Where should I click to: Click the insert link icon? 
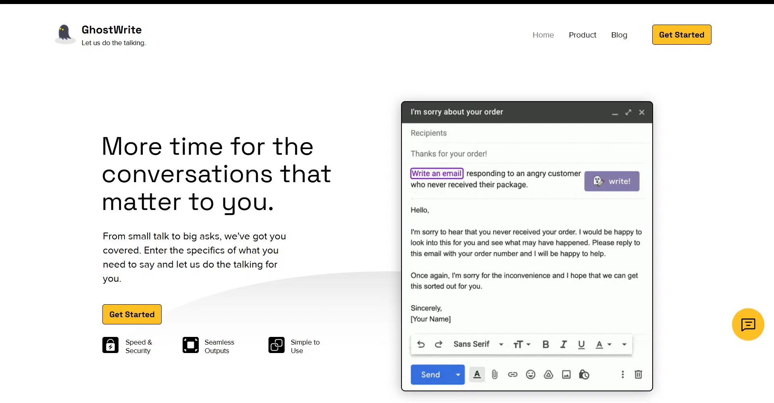512,375
